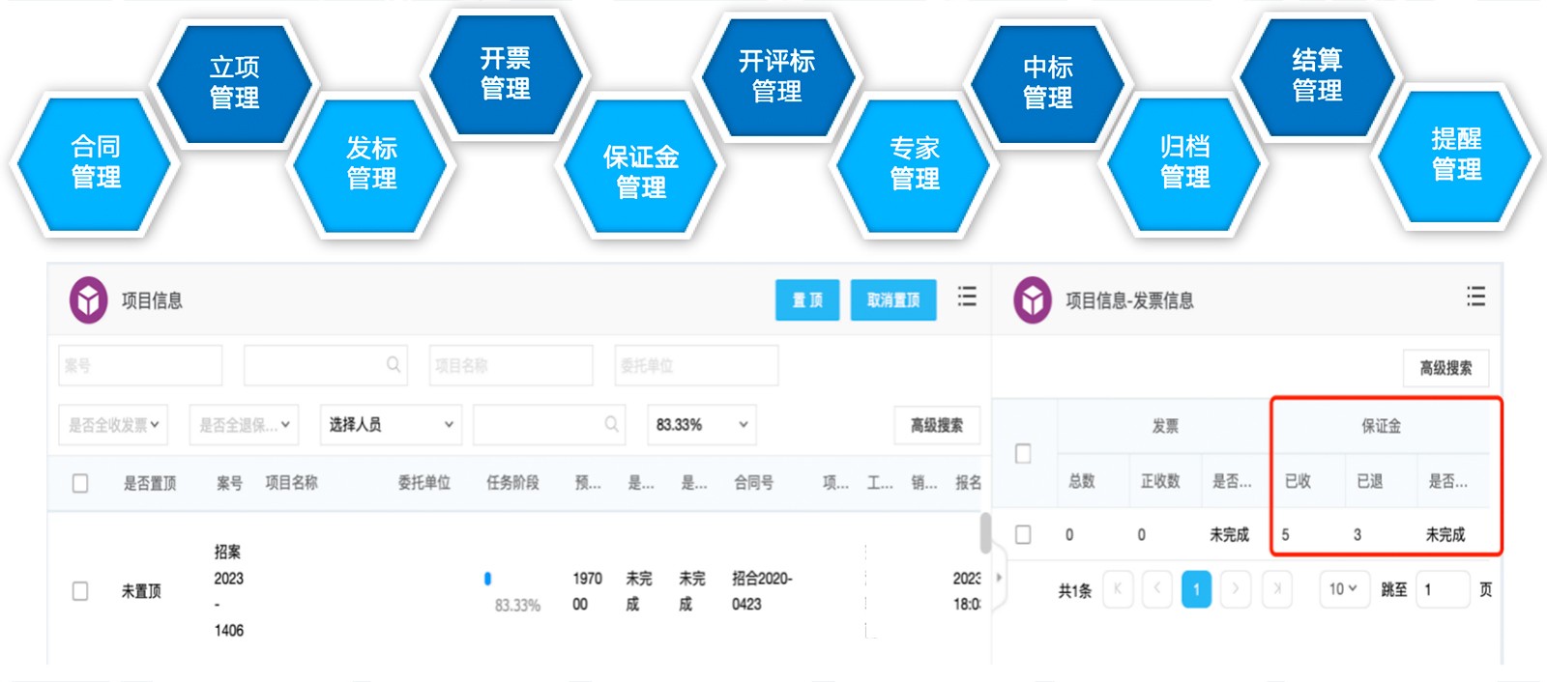Screen dimensions: 1547x682
Task: Go to first page using pagination arrow
Action: point(1119,588)
